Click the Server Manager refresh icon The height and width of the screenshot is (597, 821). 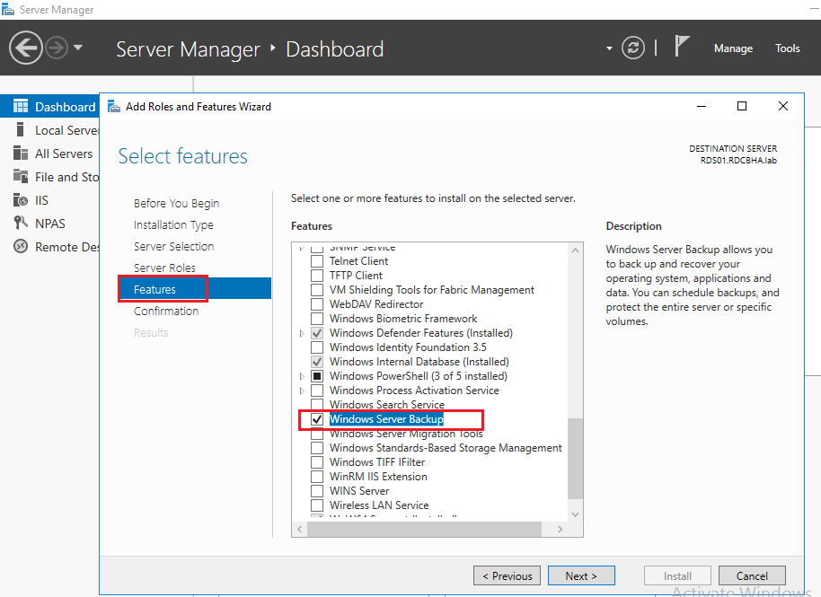point(633,48)
